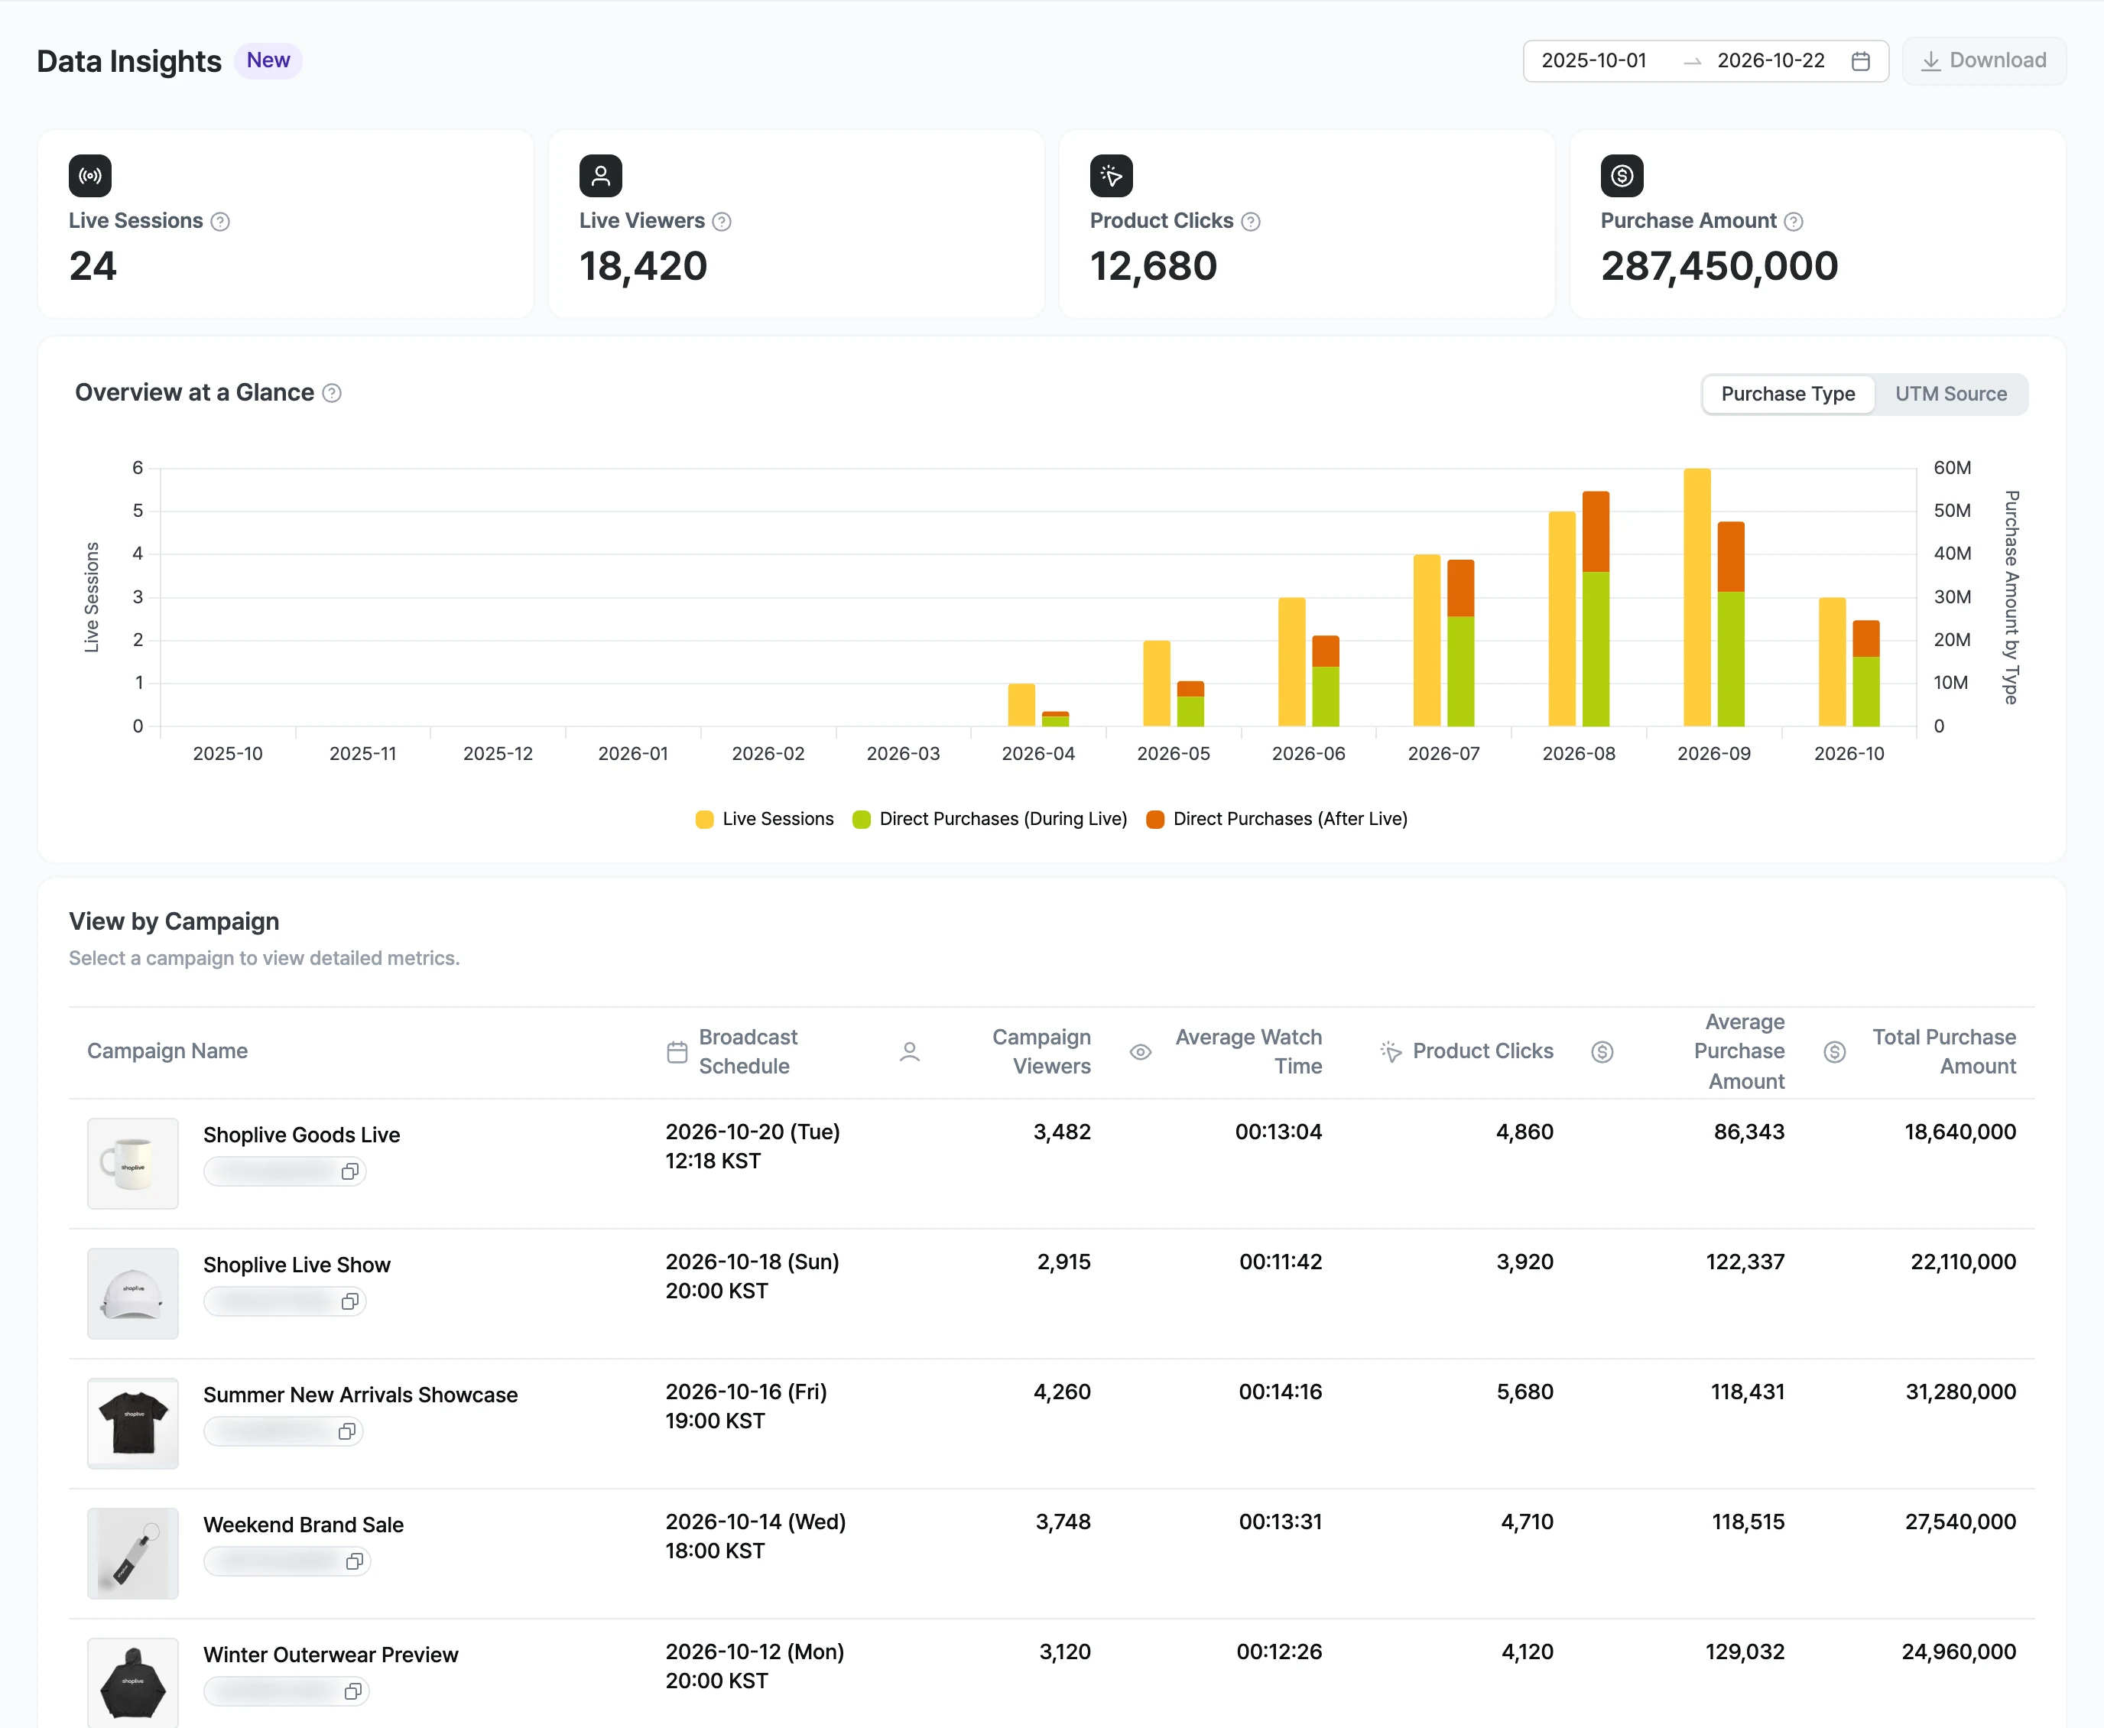
Task: Click the Broadcast Schedule calendar column icon
Action: point(677,1052)
